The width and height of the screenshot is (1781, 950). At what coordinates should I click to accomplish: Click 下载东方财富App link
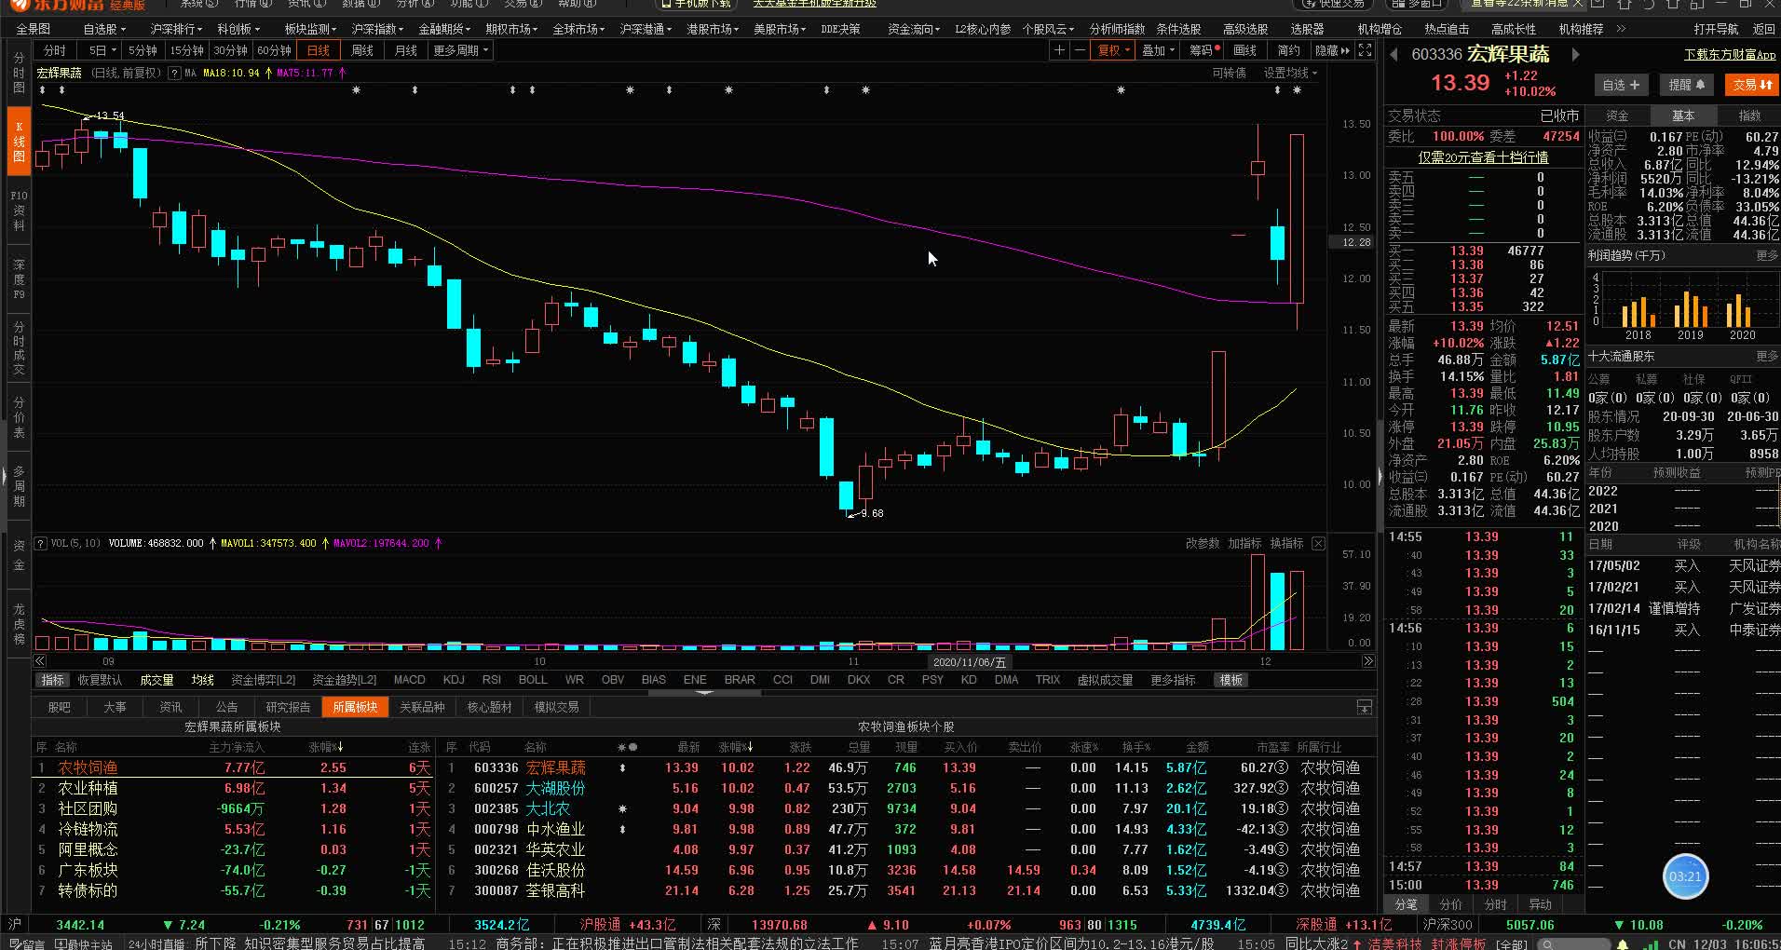(1730, 55)
